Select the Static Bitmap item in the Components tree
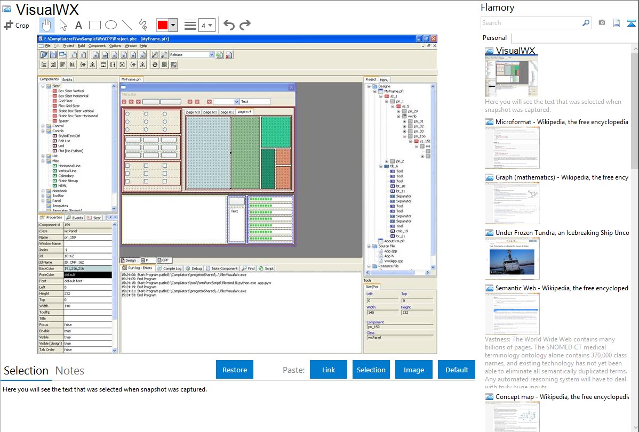639x432 pixels. click(68, 181)
